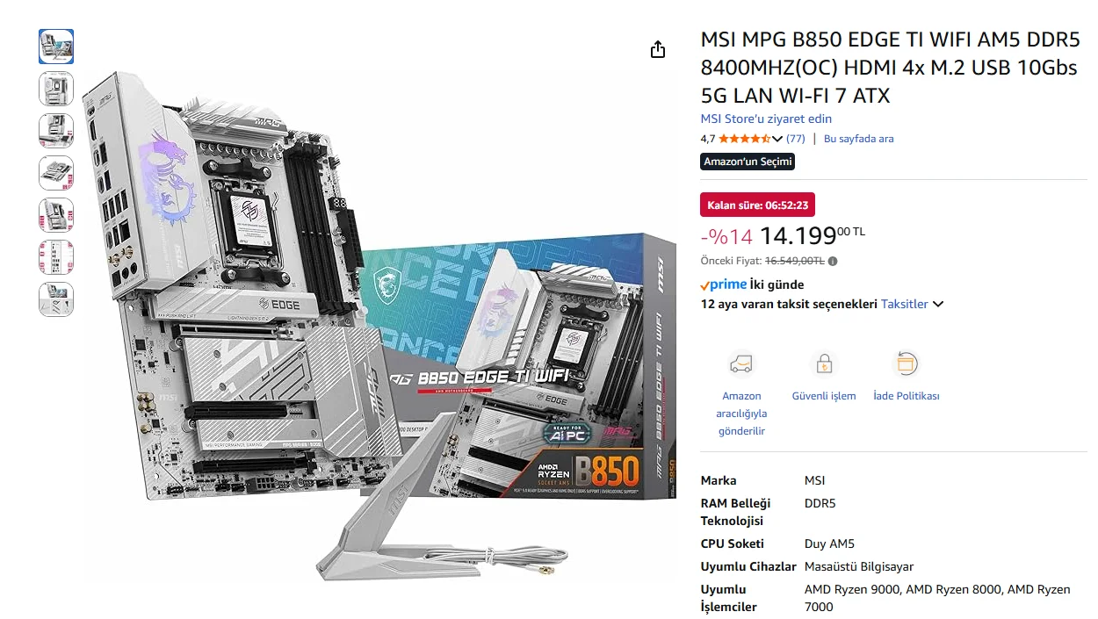The width and height of the screenshot is (1098, 619).
Task: Click the prime logo
Action: [724, 284]
